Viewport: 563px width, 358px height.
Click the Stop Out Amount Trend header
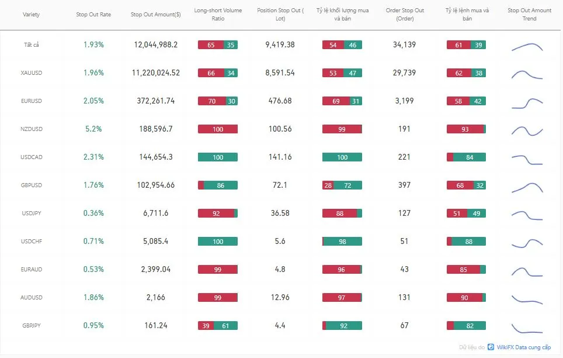coord(529,15)
